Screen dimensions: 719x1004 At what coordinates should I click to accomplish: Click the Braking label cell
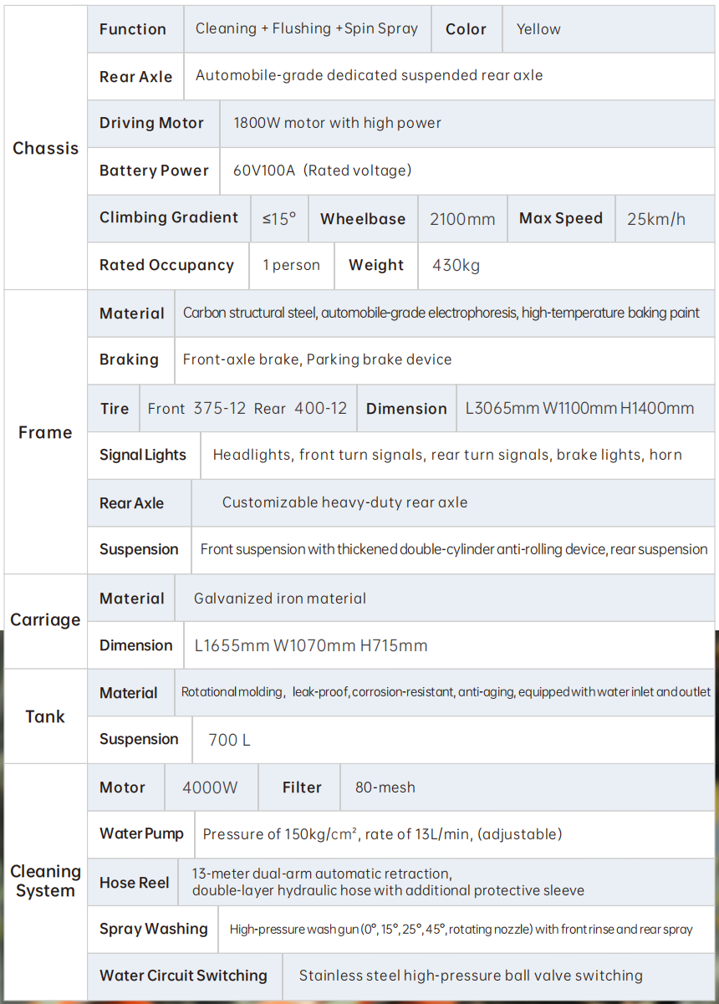131,360
